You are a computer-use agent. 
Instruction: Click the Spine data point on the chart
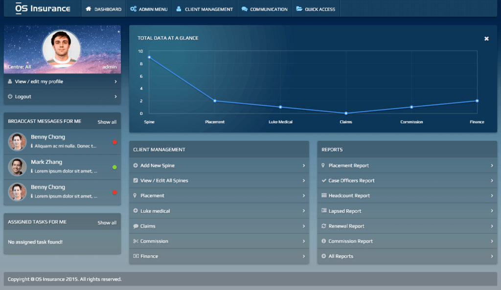point(149,58)
